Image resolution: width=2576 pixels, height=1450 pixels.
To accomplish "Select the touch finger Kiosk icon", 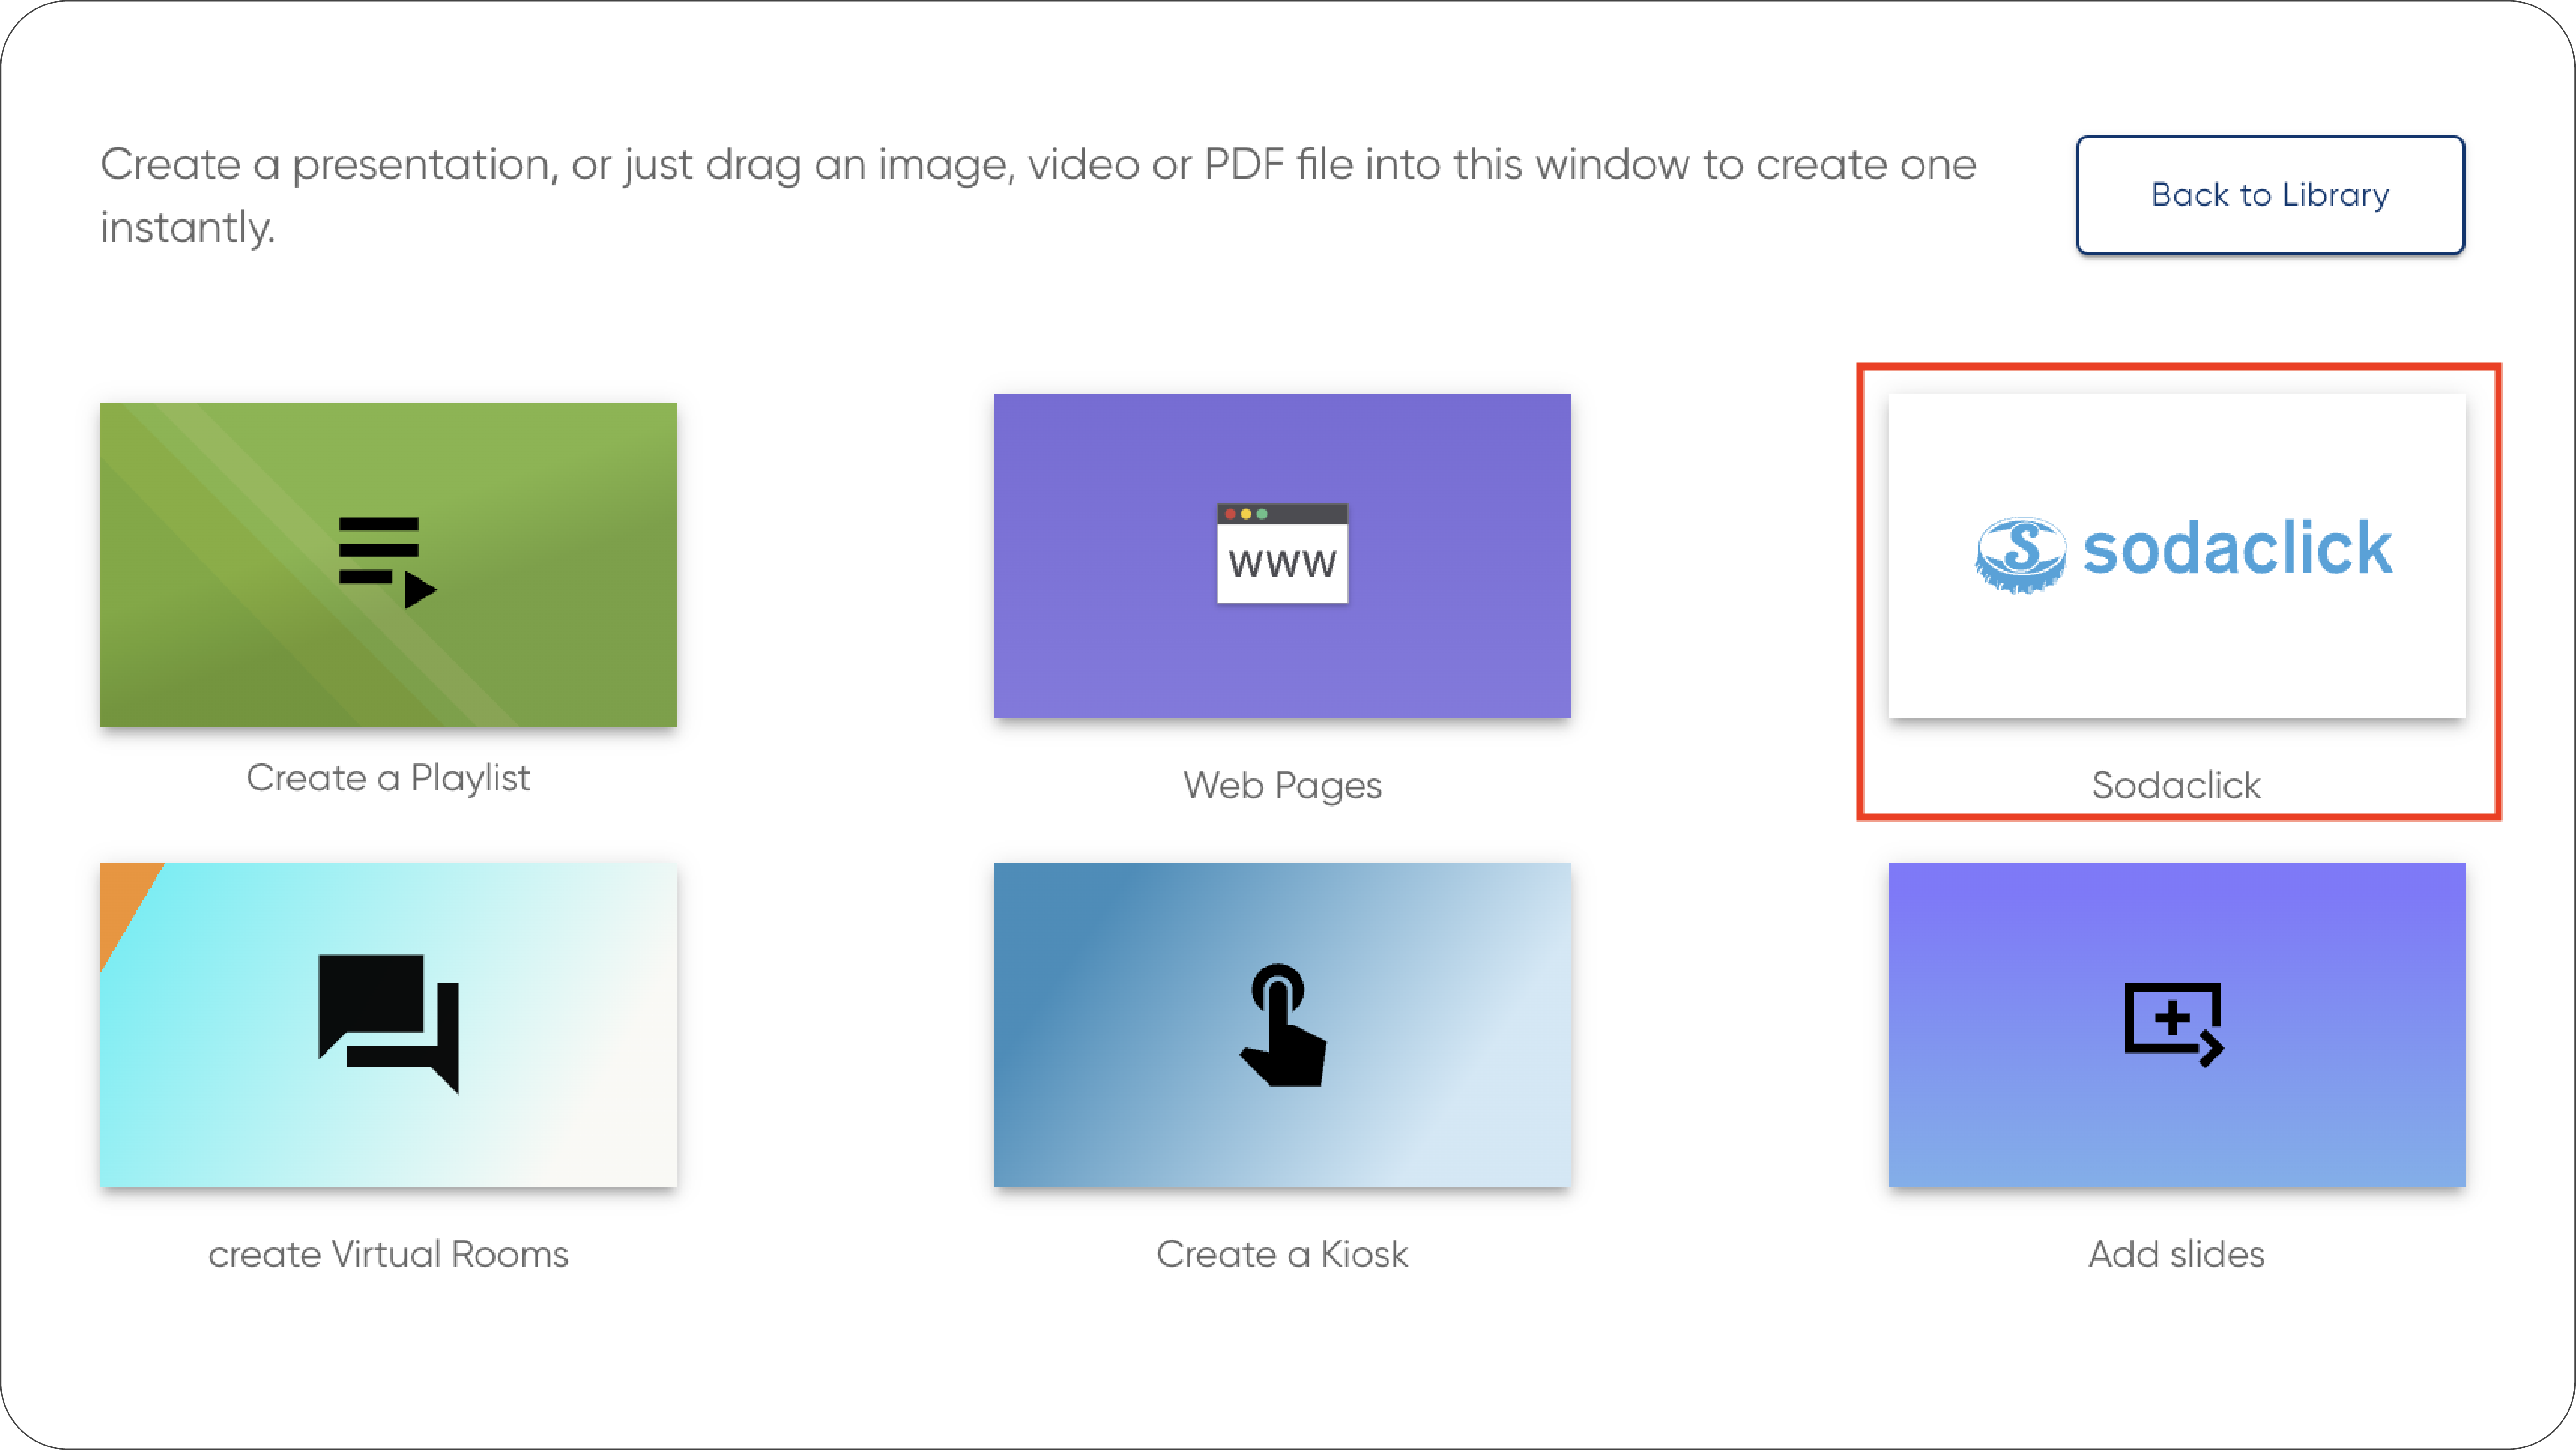I will pyautogui.click(x=1282, y=1024).
